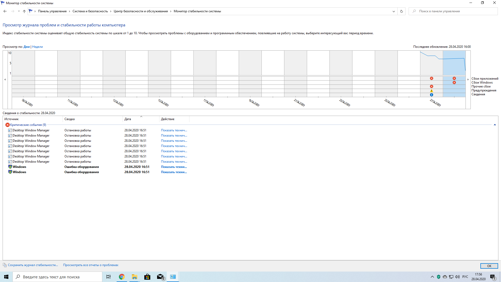Open the Action Center notifications
This screenshot has height=282, width=501.
(493, 277)
